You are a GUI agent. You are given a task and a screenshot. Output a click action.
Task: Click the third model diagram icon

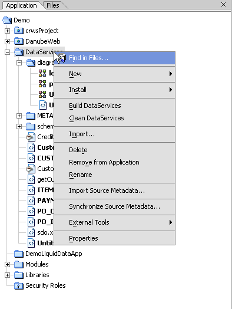click(x=42, y=94)
